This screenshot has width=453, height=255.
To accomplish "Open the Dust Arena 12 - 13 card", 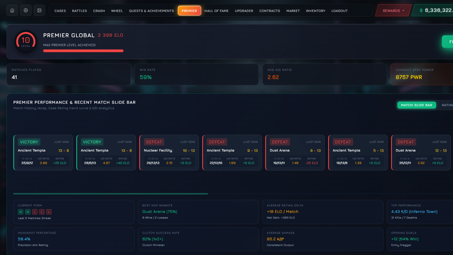I will coord(421,153).
